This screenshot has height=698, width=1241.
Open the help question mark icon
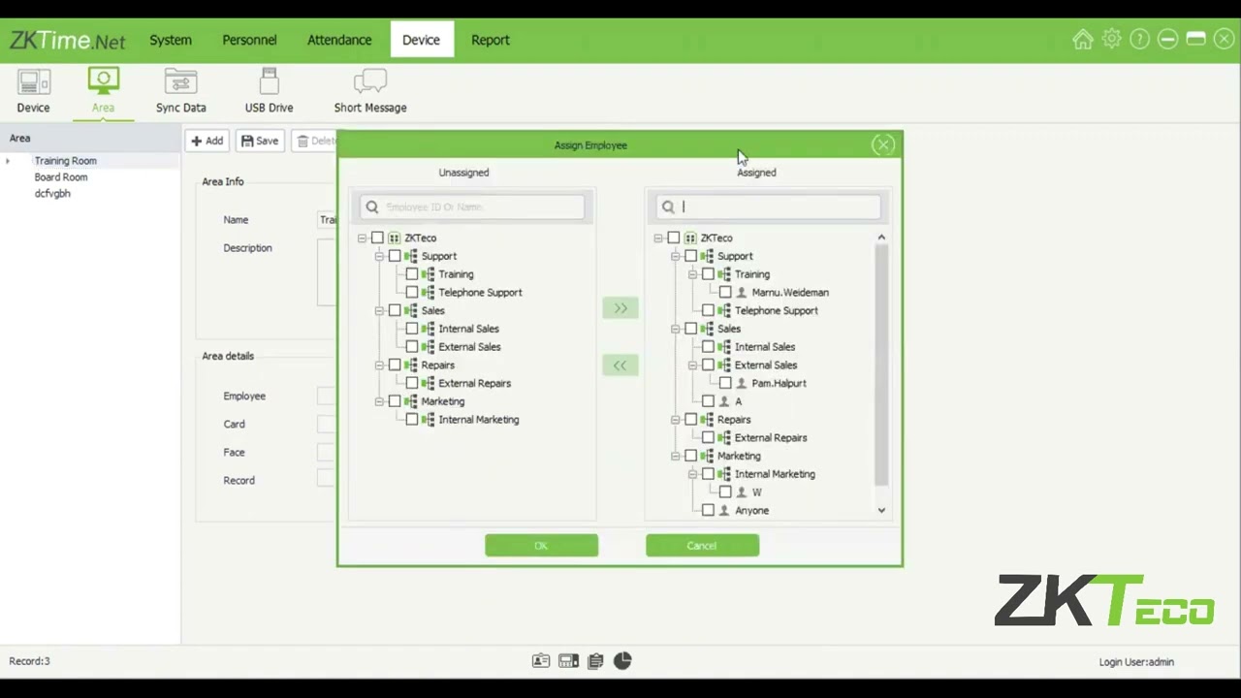click(x=1139, y=40)
